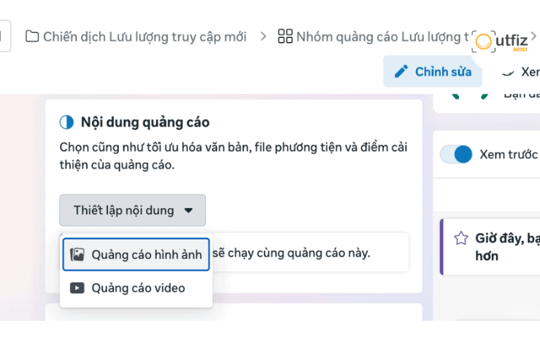This screenshot has width=540, height=338.
Task: Click the ad set grid icon
Action: [285, 37]
